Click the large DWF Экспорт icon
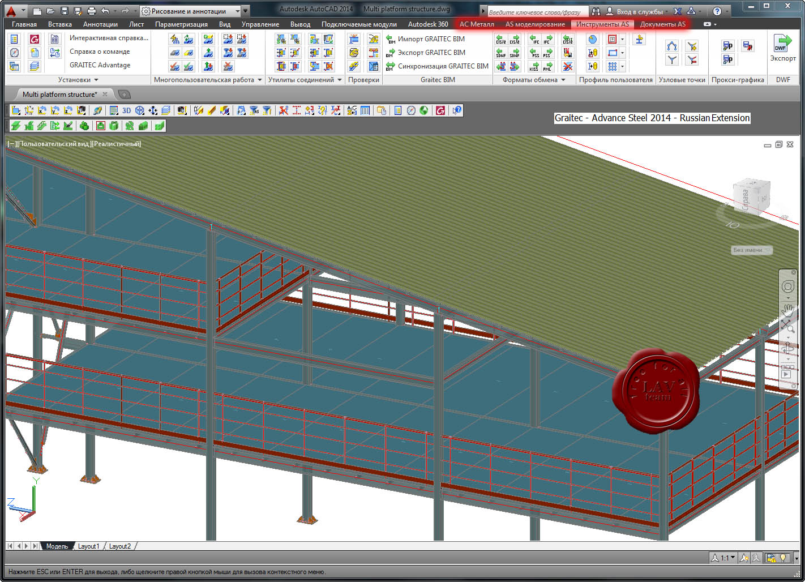Screen dimensions: 805x582 783,48
